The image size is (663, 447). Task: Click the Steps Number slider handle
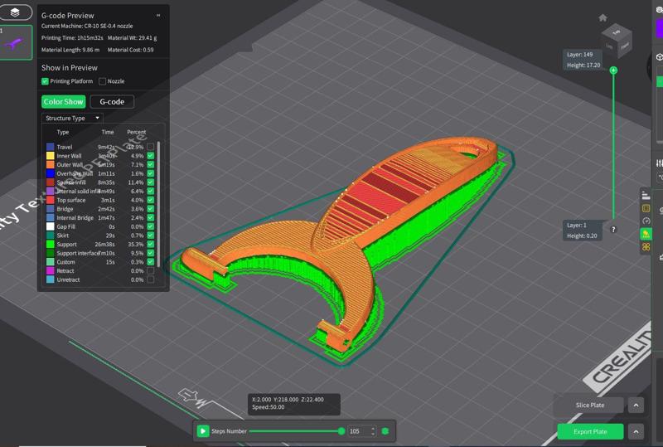coord(341,431)
